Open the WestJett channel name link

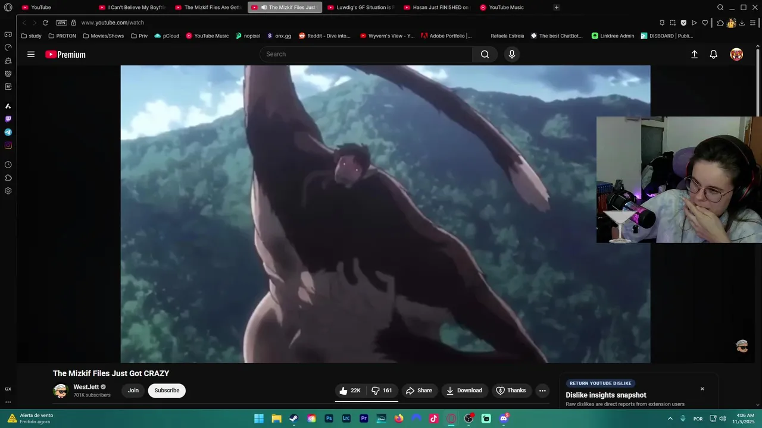click(86, 387)
